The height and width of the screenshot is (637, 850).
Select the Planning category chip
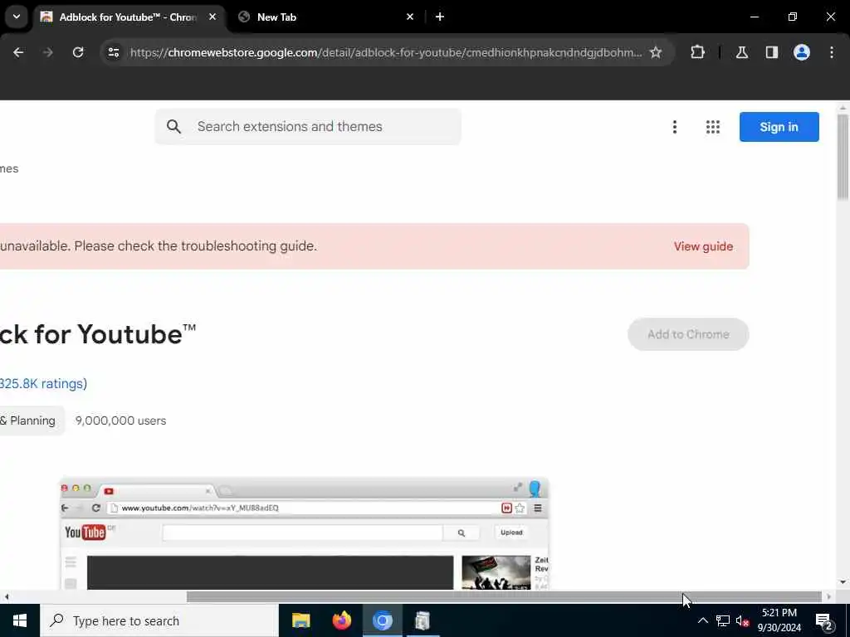pos(32,421)
